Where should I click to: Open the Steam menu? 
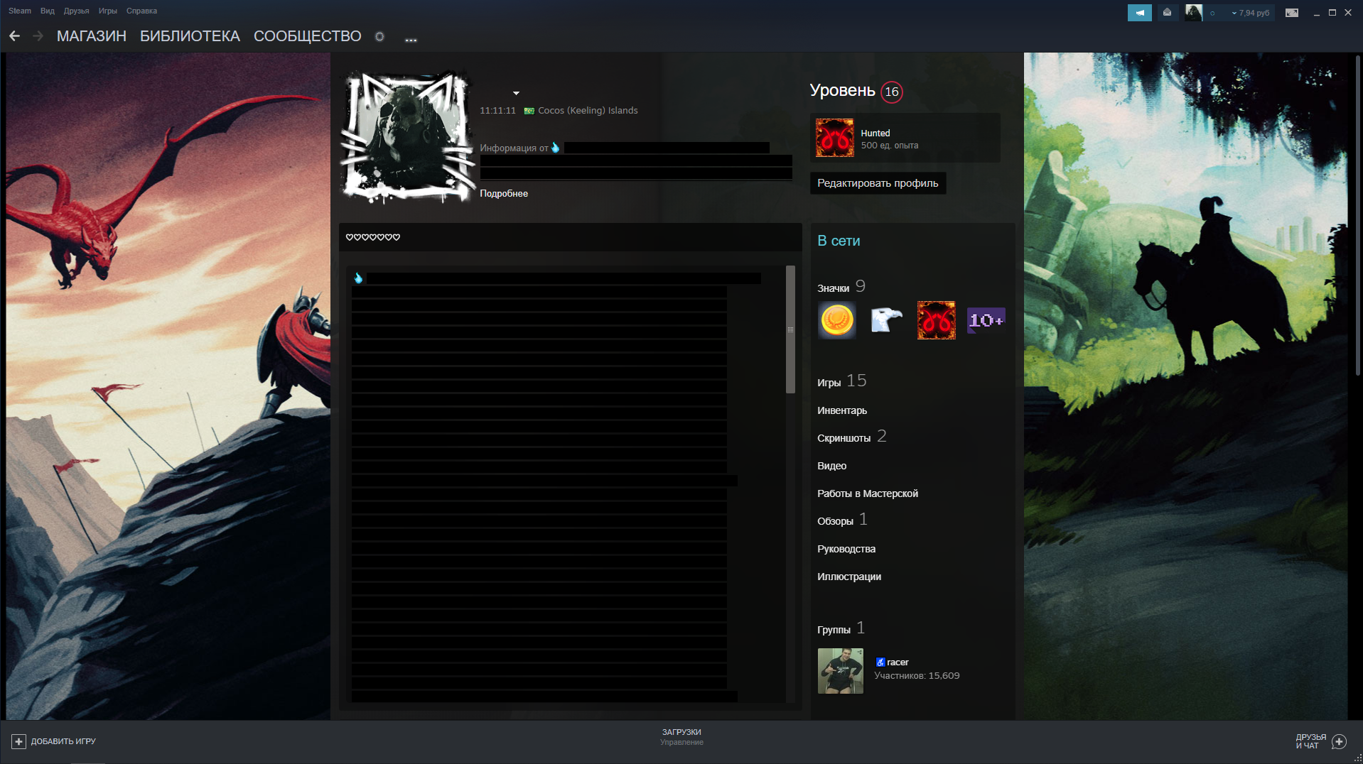point(20,11)
